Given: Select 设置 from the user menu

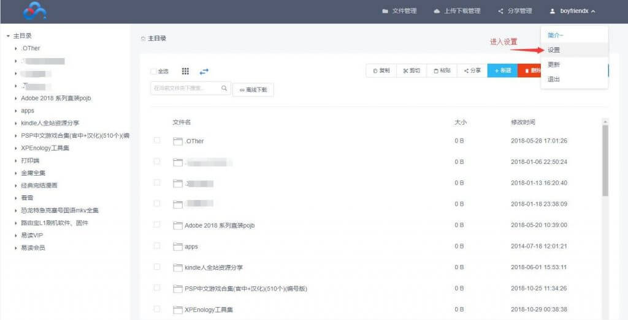Looking at the screenshot, I should pyautogui.click(x=554, y=50).
